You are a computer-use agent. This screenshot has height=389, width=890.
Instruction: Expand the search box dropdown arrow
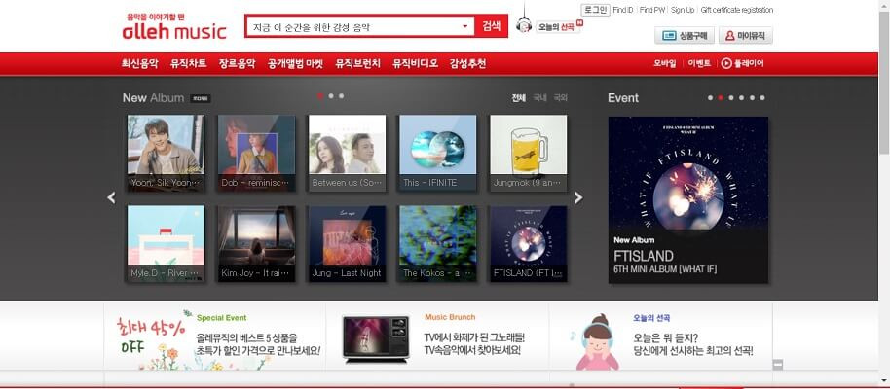pyautogui.click(x=464, y=26)
